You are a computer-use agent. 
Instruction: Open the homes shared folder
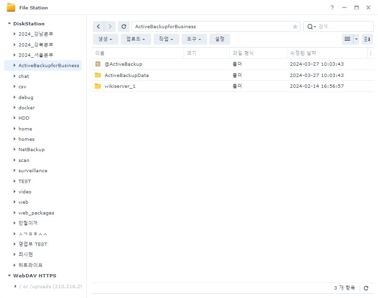click(26, 139)
